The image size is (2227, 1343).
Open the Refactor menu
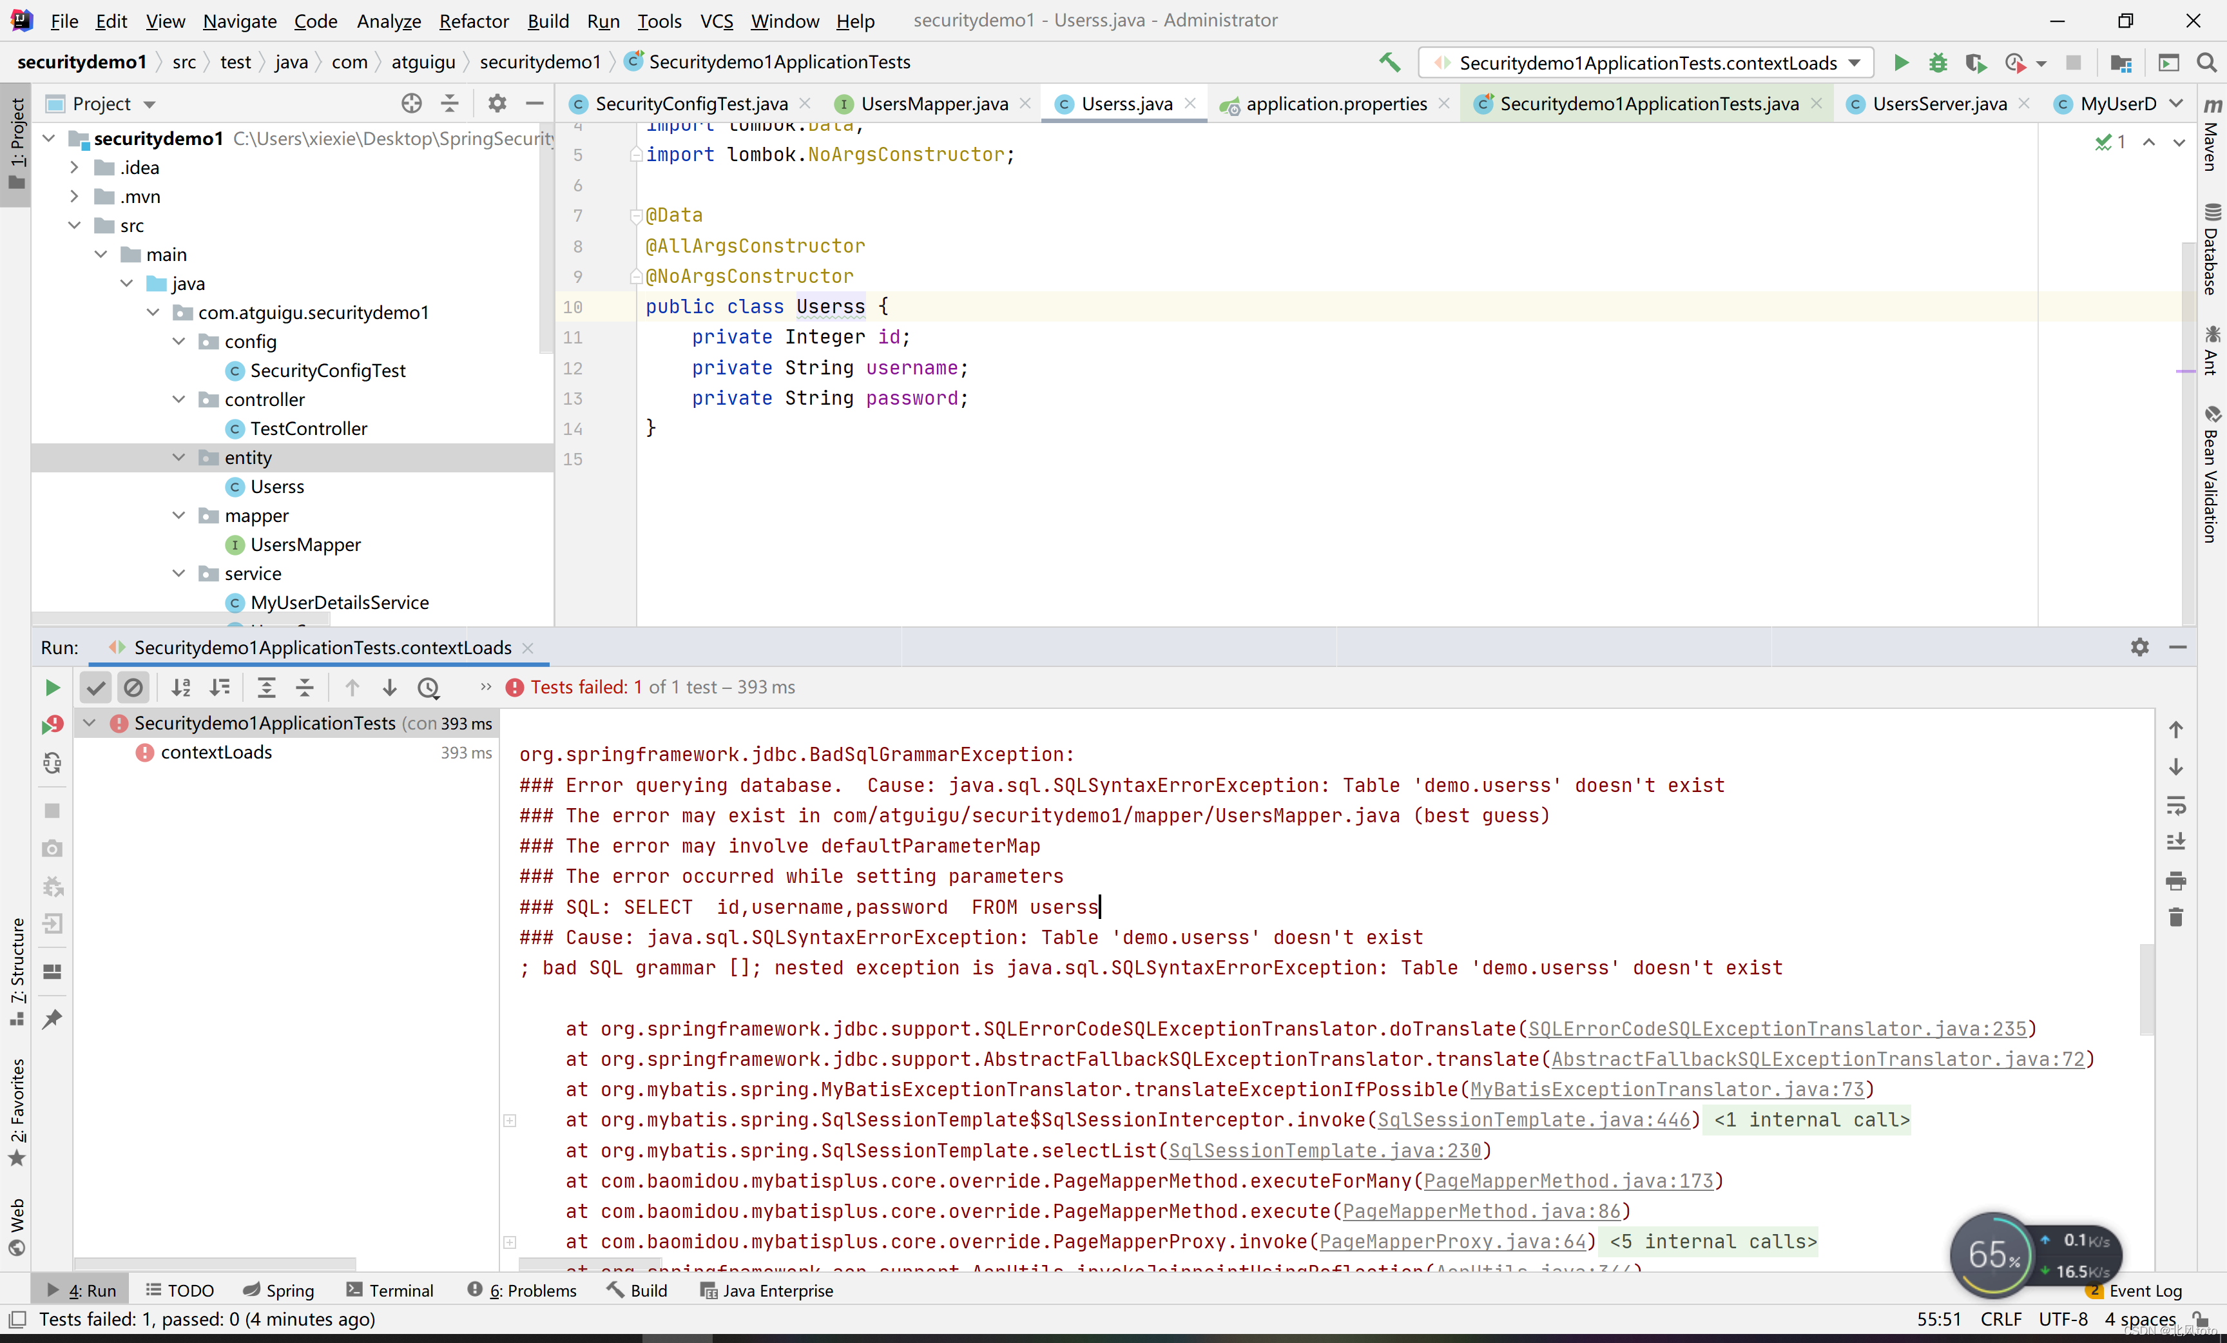tap(474, 20)
